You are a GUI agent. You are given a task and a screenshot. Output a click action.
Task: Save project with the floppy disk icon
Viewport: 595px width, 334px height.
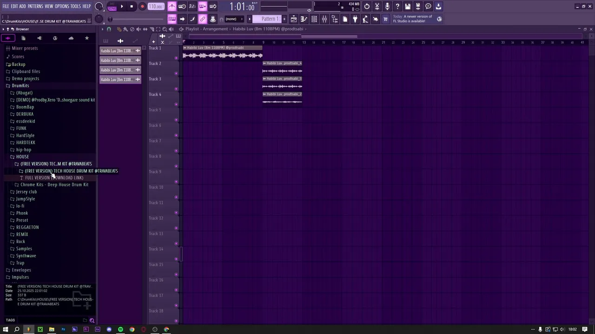tap(408, 6)
